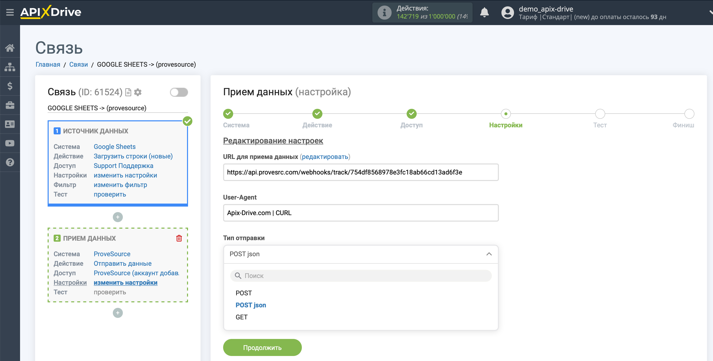Click the Редактирование настроек heading

(x=273, y=141)
